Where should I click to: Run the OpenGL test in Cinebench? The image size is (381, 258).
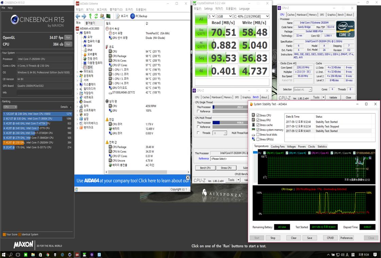[68, 37]
